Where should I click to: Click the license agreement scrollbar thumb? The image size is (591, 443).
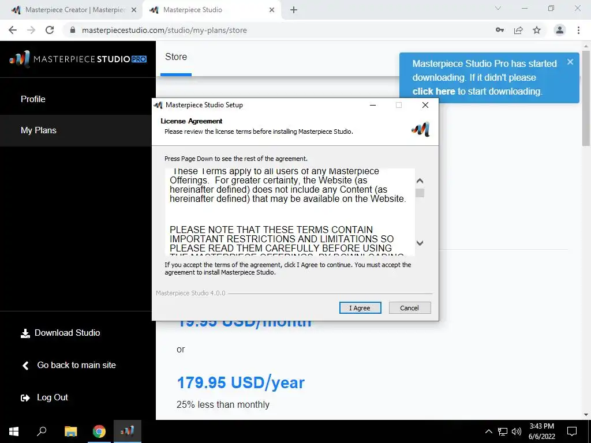[420, 193]
